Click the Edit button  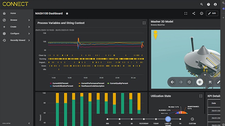212,13
